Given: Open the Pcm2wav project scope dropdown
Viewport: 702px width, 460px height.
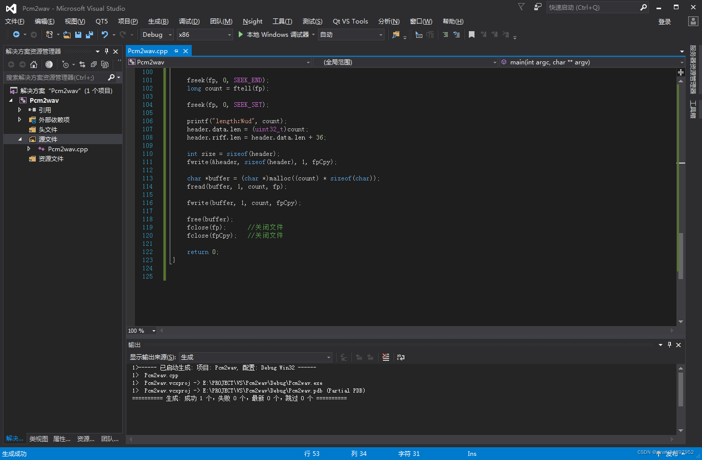Looking at the screenshot, I should 219,62.
